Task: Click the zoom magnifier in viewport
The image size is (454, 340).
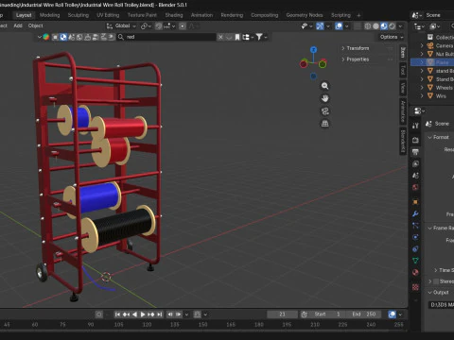Action: pos(325,86)
